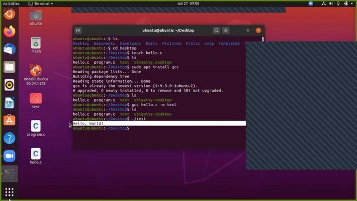The width and height of the screenshot is (357, 201).
Task: Click the battery indicator in top bar
Action: pos(346,3)
